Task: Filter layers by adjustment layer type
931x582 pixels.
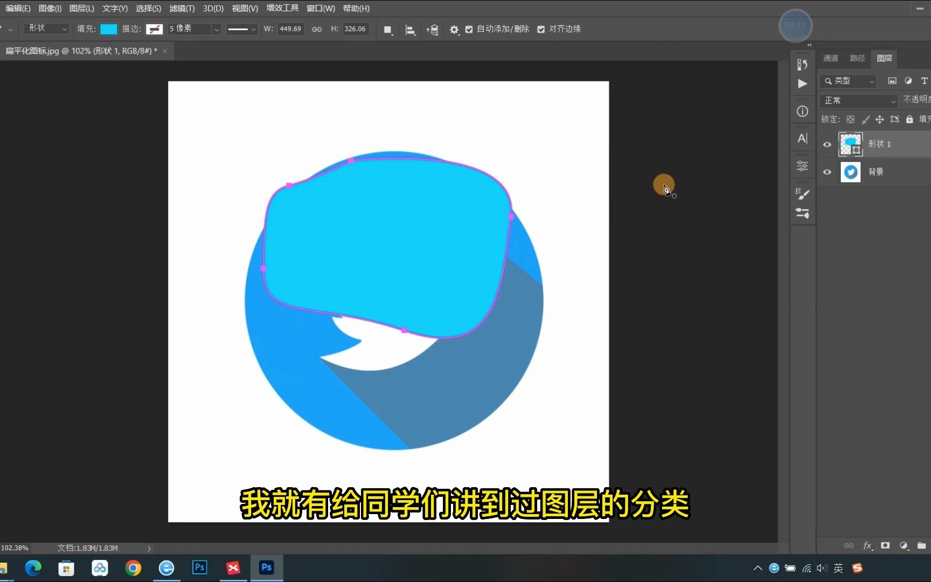Action: pos(908,81)
